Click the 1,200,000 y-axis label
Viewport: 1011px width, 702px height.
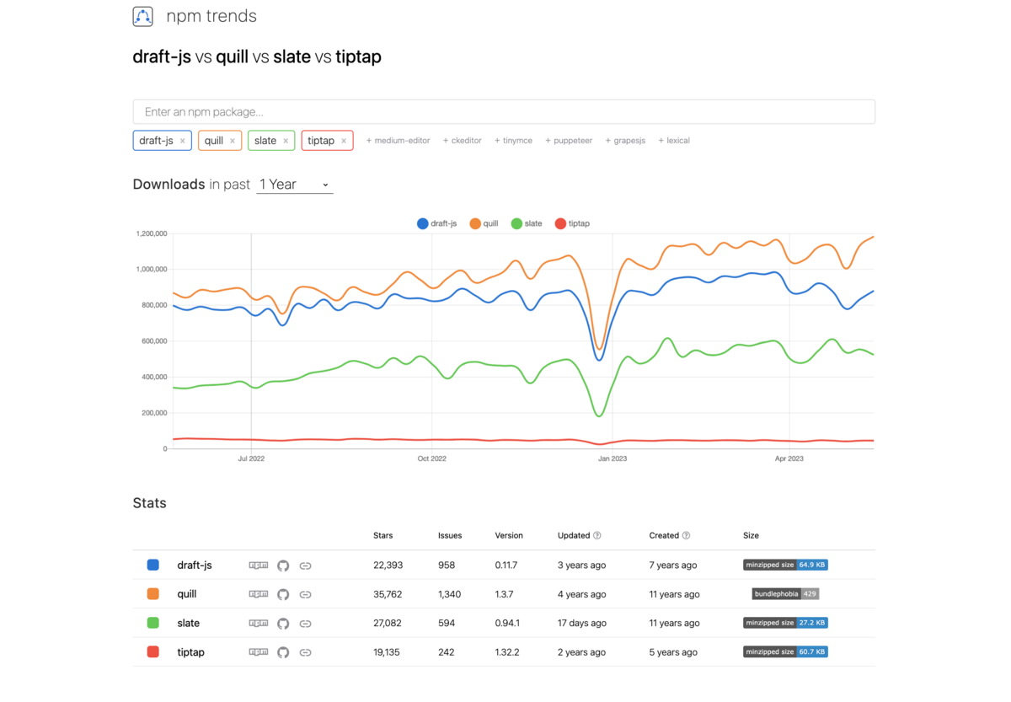tap(152, 233)
